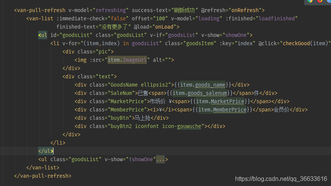Click the "SaleNum" class value
The height and width of the screenshot is (186, 331).
(x=122, y=93)
